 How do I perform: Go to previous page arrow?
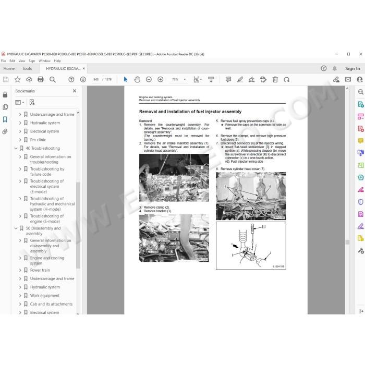[71, 80]
